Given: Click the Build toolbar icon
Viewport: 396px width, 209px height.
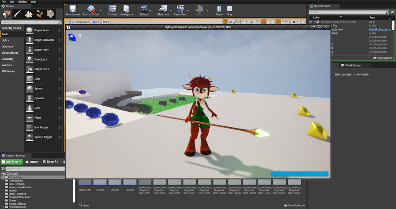Looking at the screenshot, I should (199, 10).
